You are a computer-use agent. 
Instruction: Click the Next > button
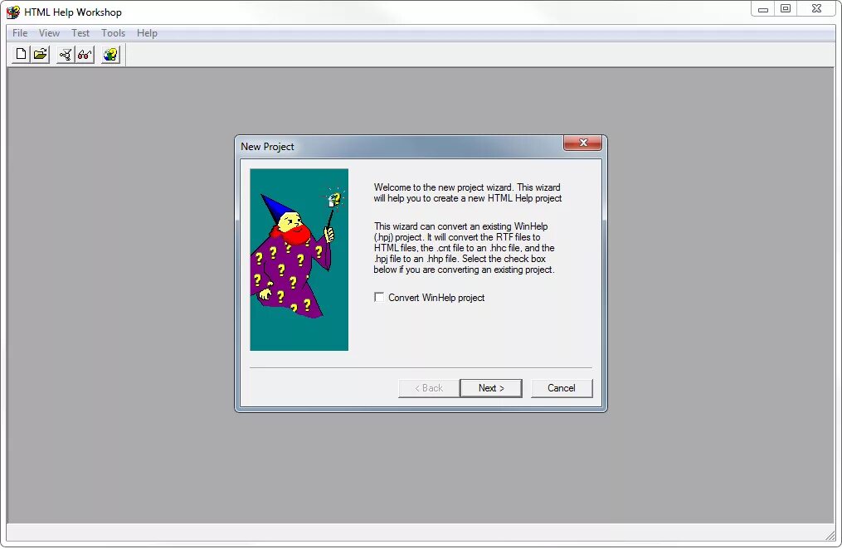491,388
